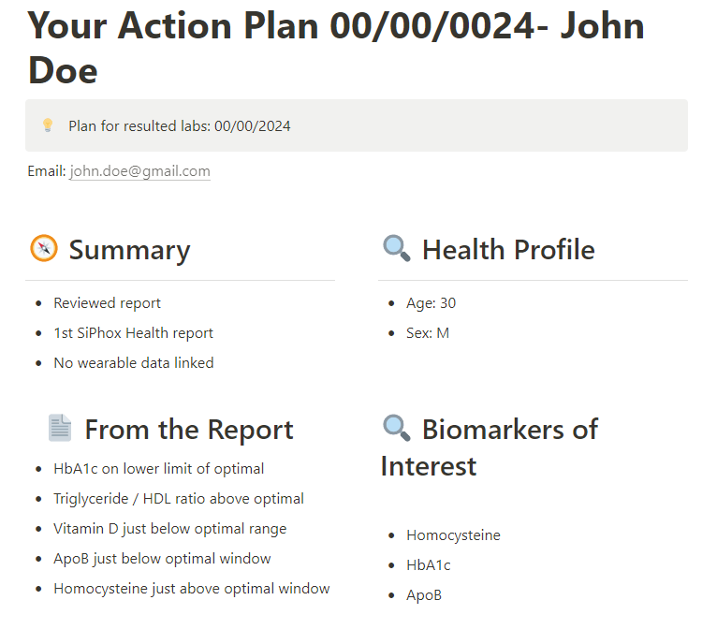Click the No wearable data linked bullet
The width and height of the screenshot is (702, 644).
(x=133, y=363)
